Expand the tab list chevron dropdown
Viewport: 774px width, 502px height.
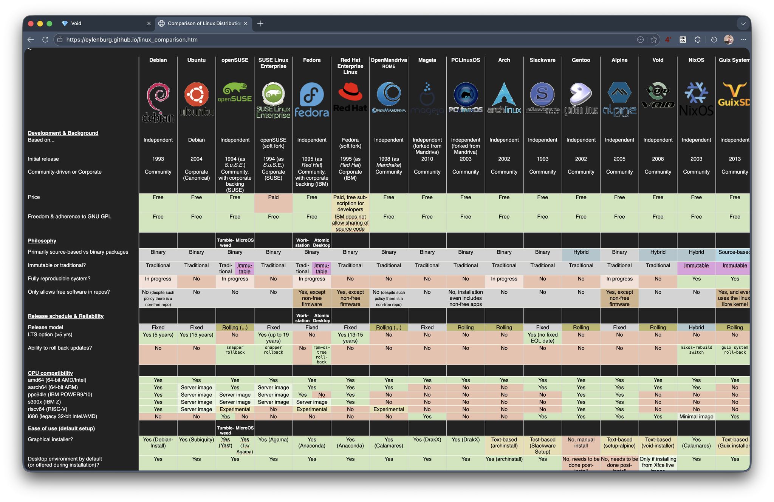click(x=743, y=23)
